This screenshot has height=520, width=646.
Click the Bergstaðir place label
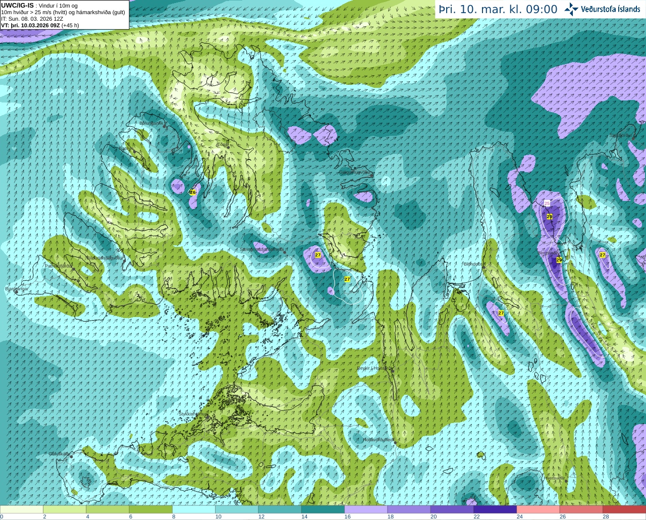pos(548,253)
